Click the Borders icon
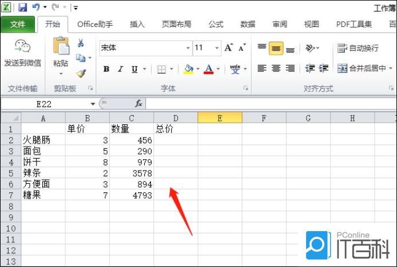 tap(161, 69)
